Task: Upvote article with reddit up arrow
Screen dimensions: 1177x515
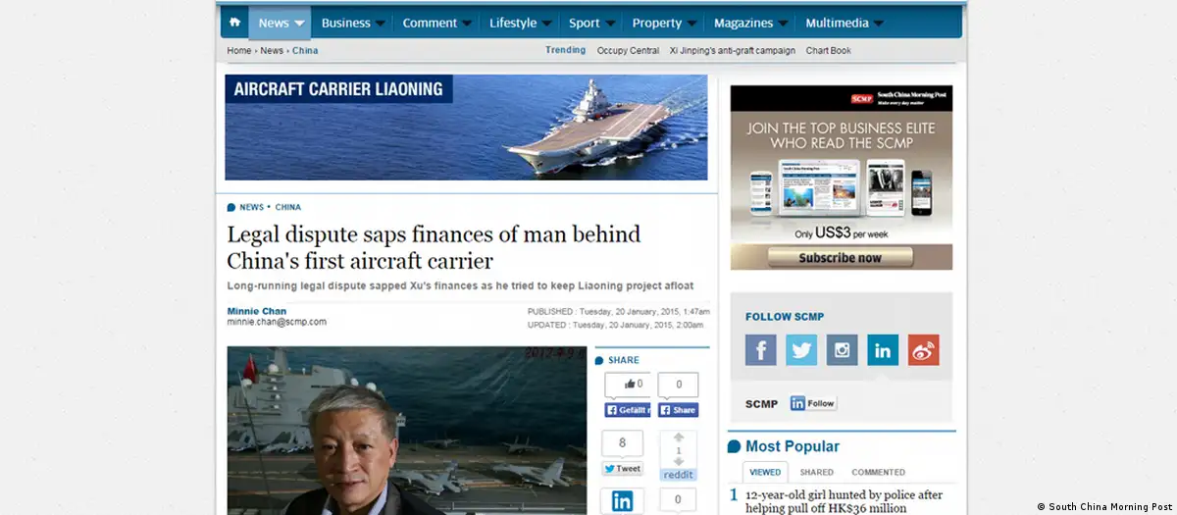Action: coord(678,438)
